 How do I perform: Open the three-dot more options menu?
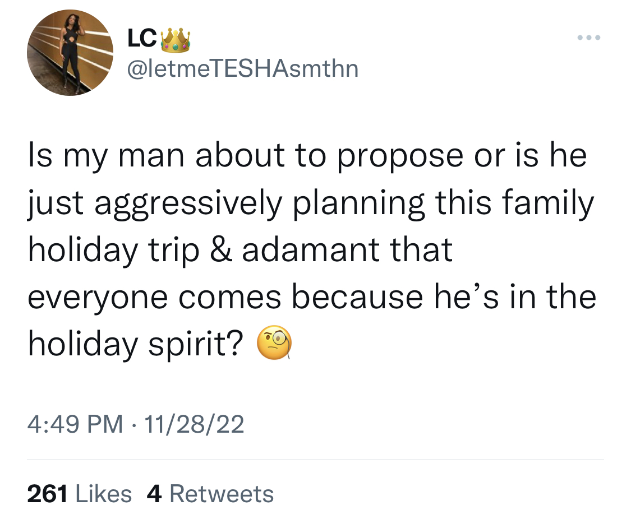tap(589, 38)
